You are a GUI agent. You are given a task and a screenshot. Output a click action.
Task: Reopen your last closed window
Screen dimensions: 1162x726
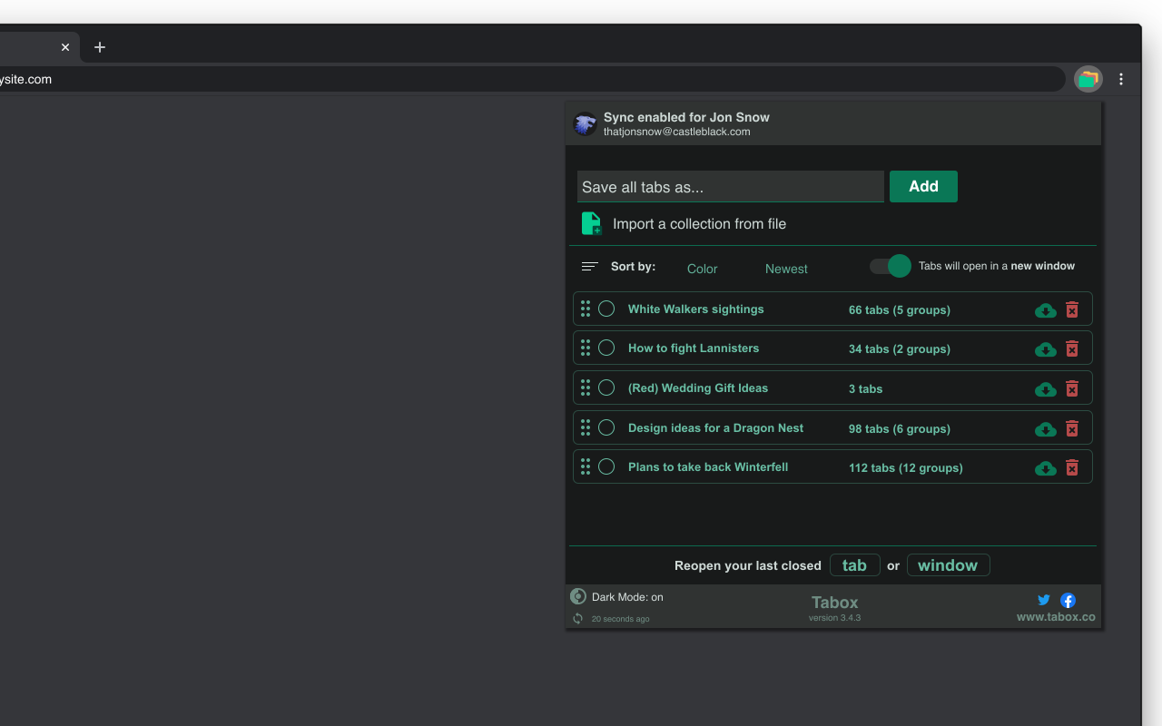point(948,564)
